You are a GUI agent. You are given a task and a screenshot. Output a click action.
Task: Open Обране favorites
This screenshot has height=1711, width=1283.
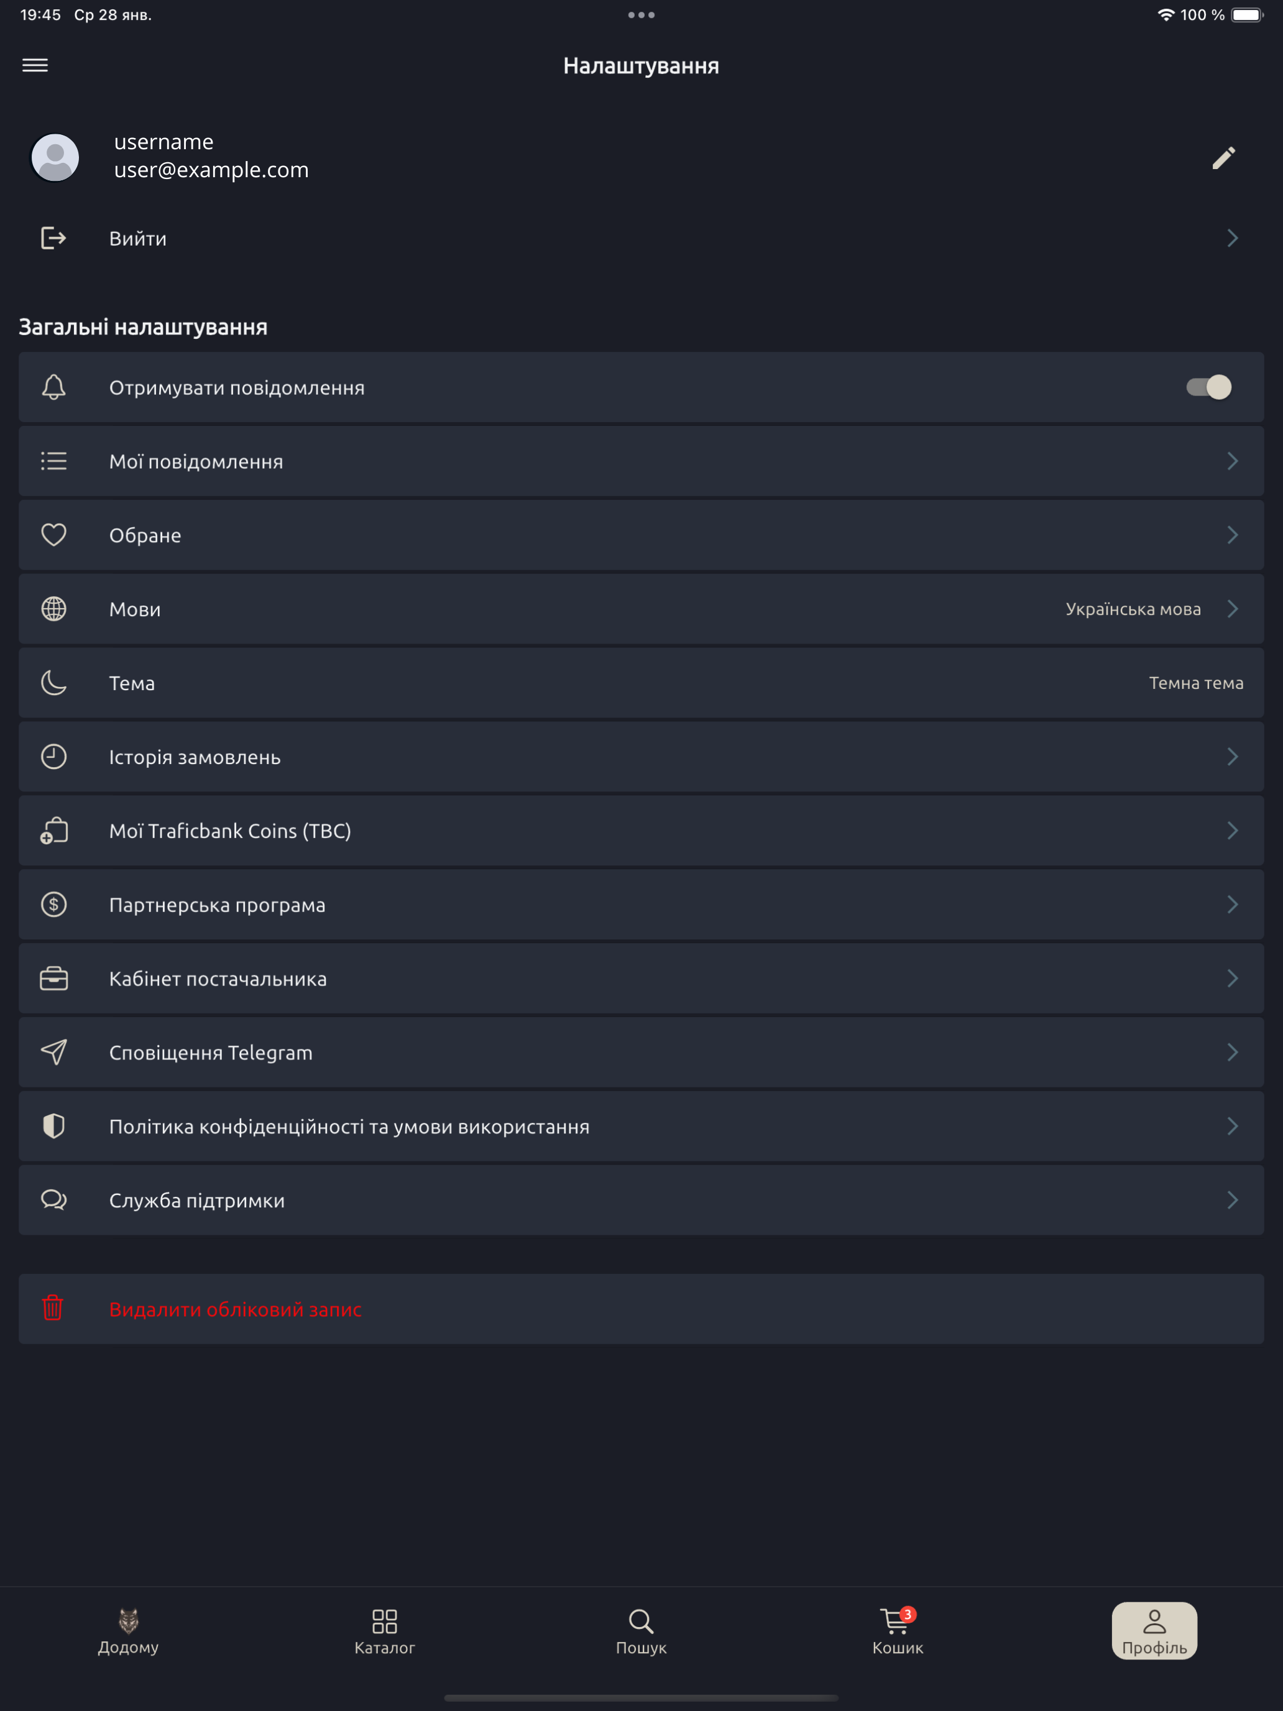coord(641,535)
